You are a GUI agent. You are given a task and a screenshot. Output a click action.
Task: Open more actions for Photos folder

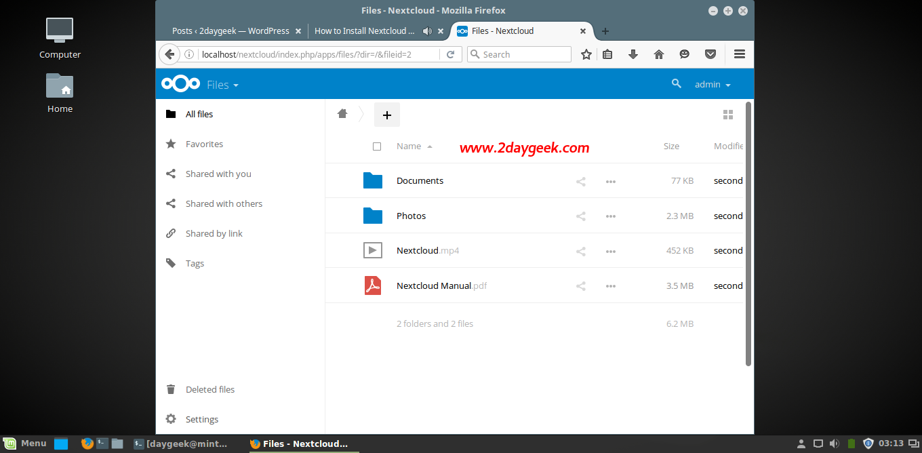(611, 216)
